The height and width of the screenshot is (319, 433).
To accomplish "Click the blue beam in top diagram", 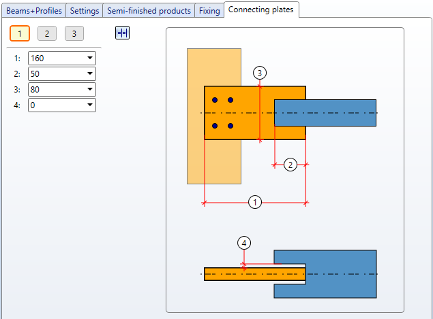I will pos(325,113).
